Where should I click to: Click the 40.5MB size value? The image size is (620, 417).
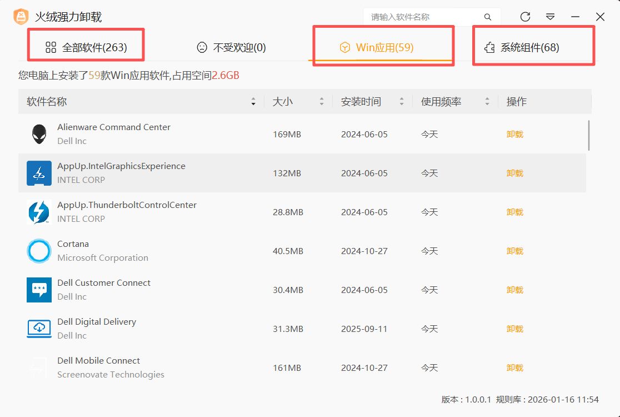pos(288,251)
